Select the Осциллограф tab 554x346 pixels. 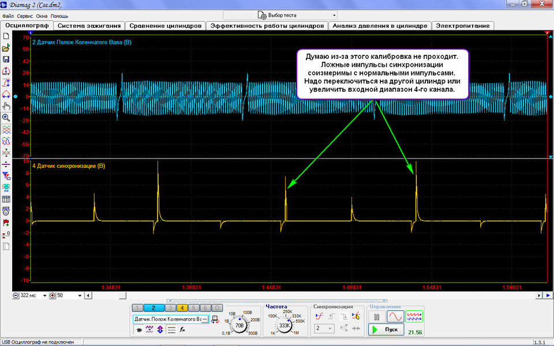pyautogui.click(x=27, y=25)
